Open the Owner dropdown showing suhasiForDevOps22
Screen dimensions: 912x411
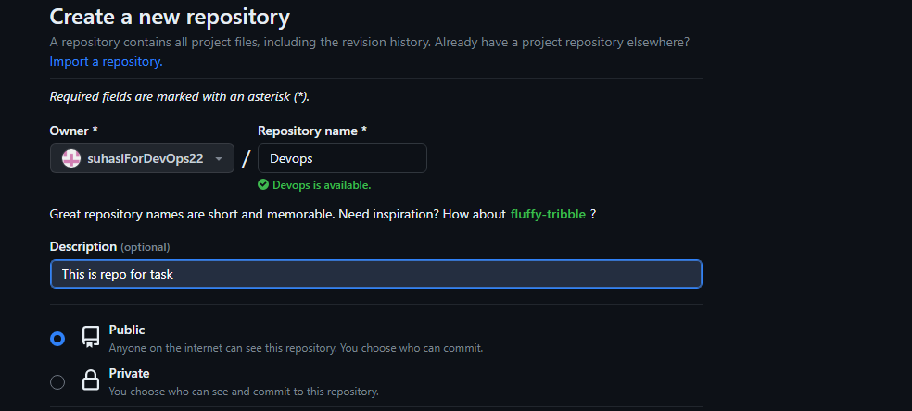tap(142, 158)
